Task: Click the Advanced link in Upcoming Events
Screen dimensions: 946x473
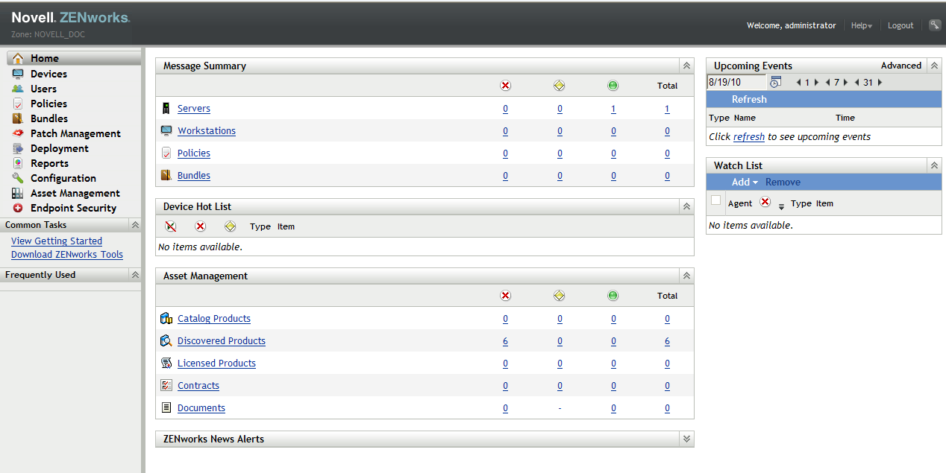Action: click(901, 66)
